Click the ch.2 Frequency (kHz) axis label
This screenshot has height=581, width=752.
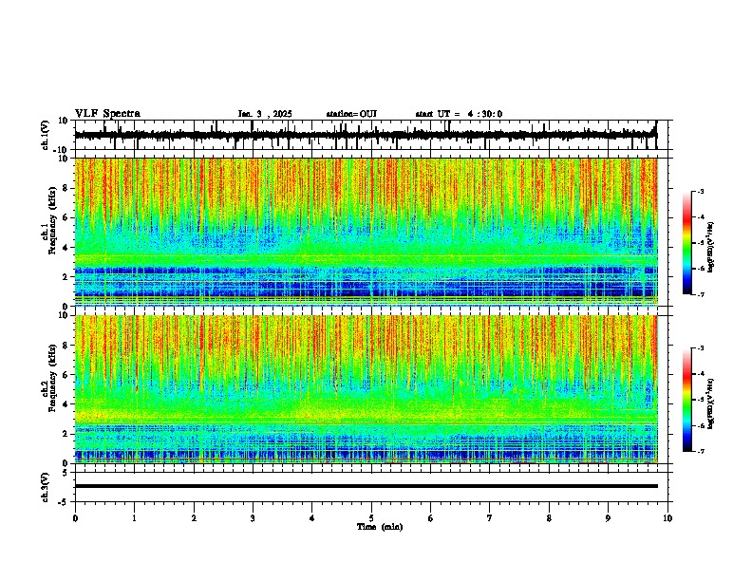coord(49,378)
